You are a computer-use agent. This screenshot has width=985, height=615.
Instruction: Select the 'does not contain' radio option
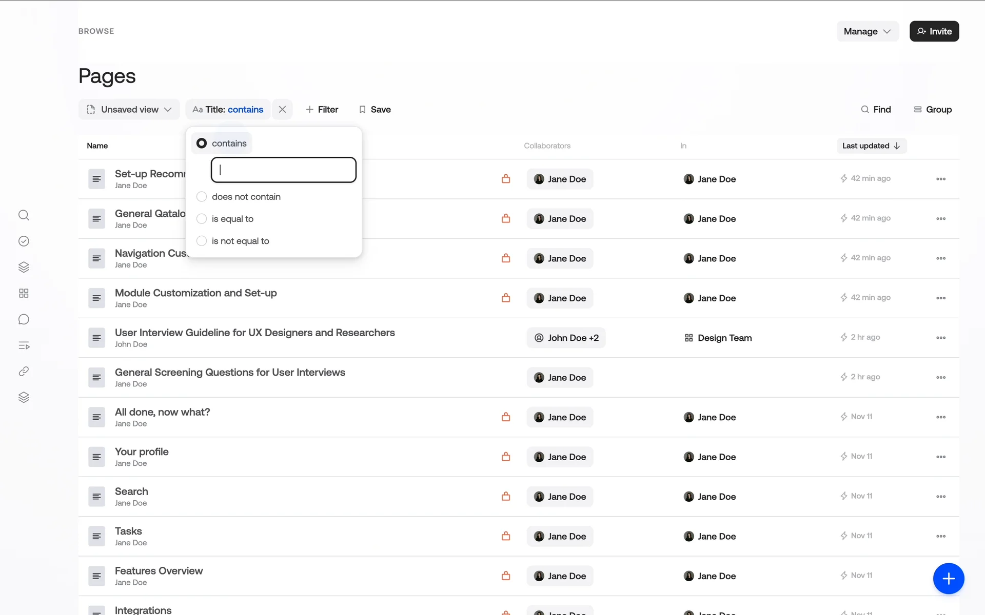click(202, 197)
